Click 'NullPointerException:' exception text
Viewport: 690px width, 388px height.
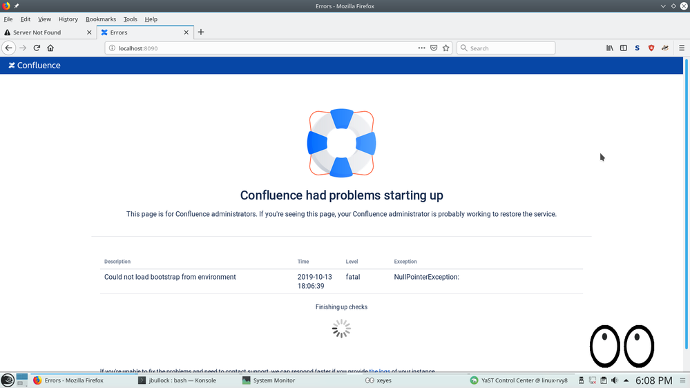426,277
